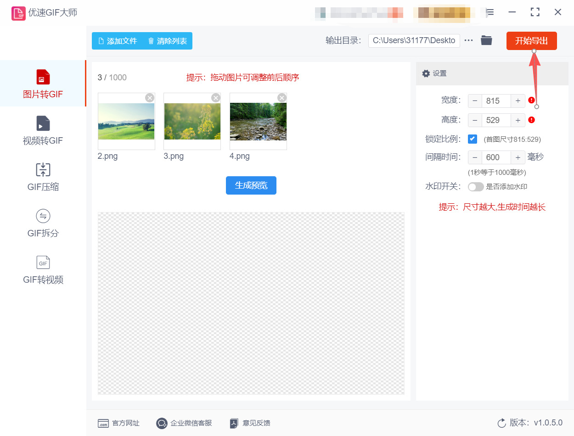Click 开始导出 to export the GIF
Screen dimensions: 574x436
point(531,40)
